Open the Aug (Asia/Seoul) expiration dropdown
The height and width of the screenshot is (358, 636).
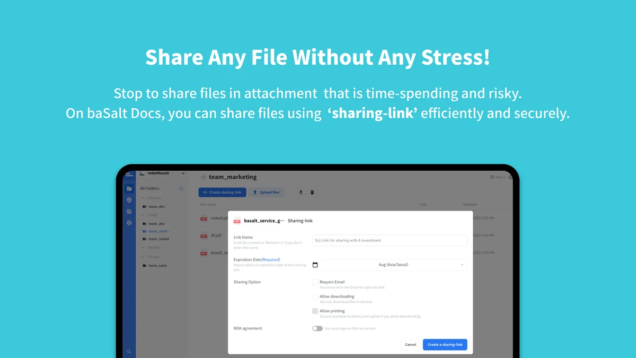tap(394, 265)
